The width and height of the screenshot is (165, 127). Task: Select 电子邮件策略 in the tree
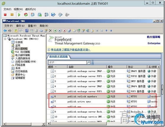tap(22, 55)
